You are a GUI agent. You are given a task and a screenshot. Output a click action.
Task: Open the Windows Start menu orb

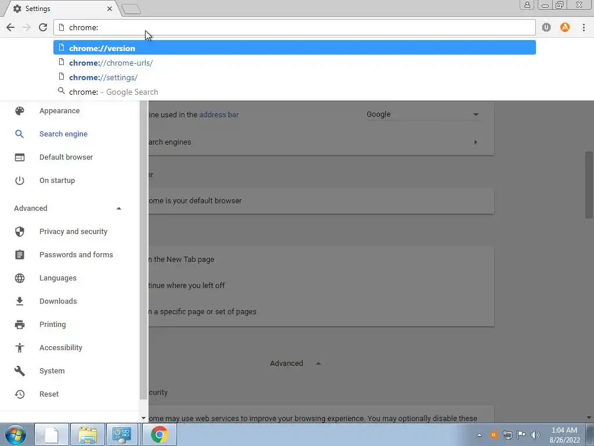[x=16, y=434]
